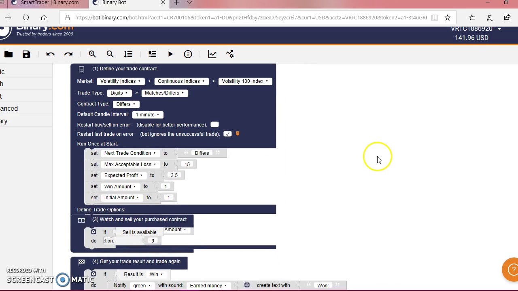Open the Digits trade type dropdown
This screenshot has width=518, height=291.
tap(119, 93)
